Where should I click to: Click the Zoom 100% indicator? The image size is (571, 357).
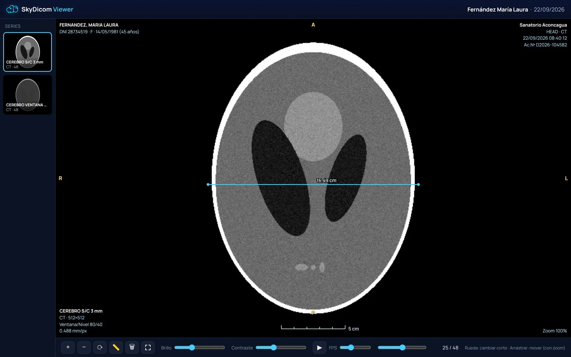(555, 331)
